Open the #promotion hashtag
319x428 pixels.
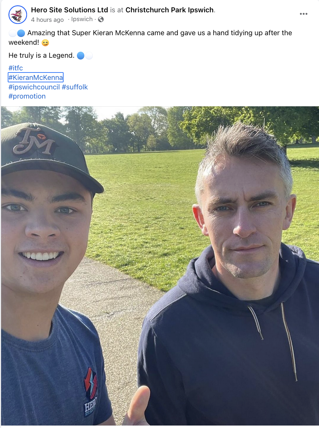click(27, 96)
